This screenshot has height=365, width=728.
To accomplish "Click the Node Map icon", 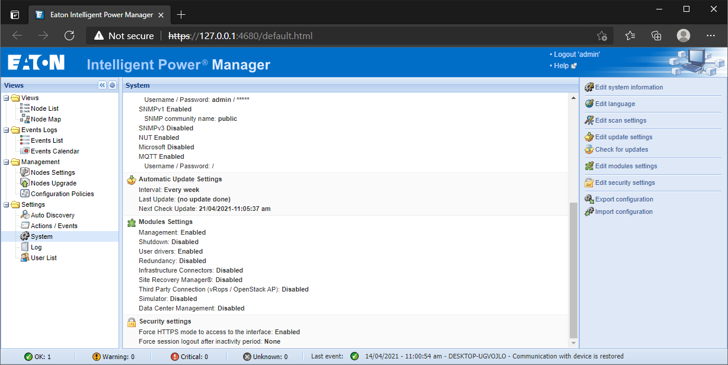I will point(25,119).
